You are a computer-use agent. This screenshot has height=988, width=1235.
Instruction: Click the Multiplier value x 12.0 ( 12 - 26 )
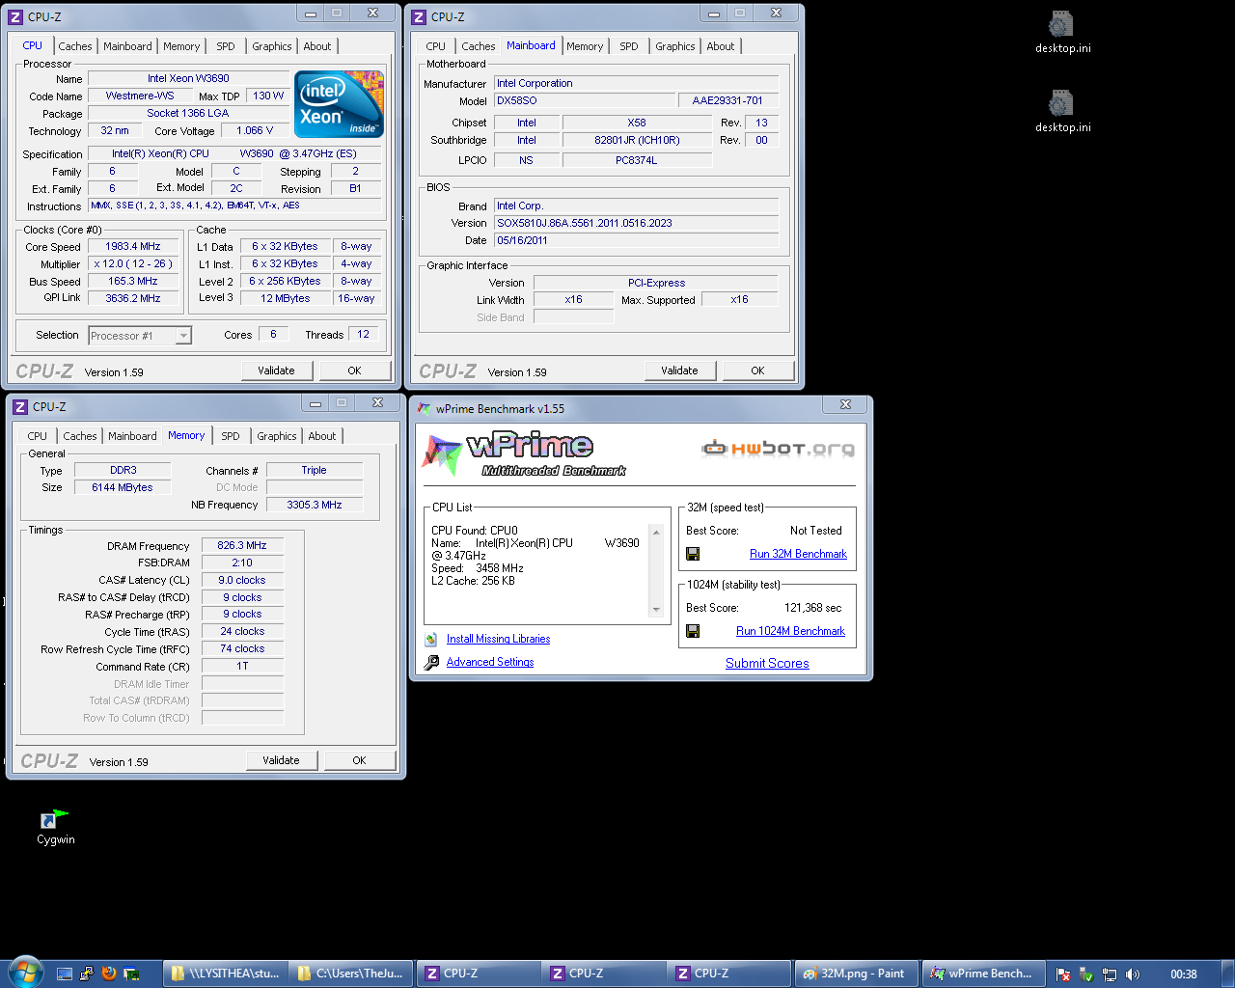[x=133, y=264]
